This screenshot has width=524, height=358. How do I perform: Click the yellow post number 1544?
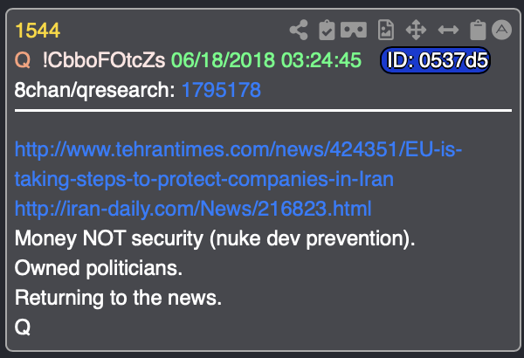pyautogui.click(x=38, y=31)
